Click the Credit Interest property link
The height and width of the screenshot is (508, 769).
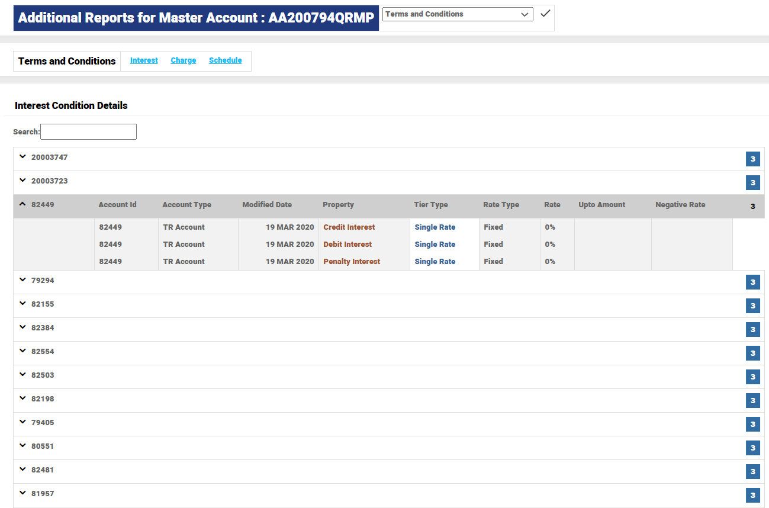pos(349,227)
